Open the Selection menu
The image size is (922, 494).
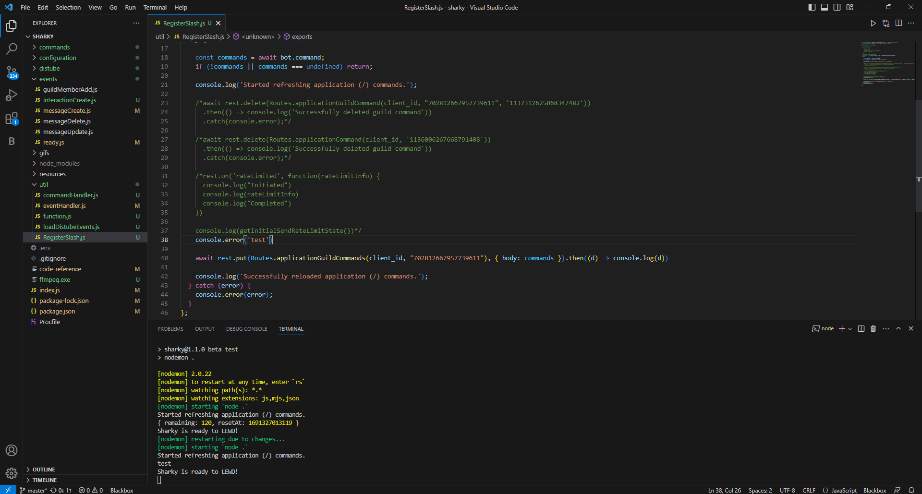pos(68,7)
